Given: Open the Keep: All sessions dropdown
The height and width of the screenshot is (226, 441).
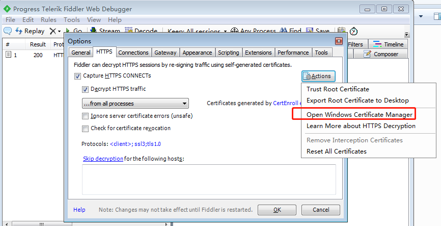Looking at the screenshot, I should [197, 31].
